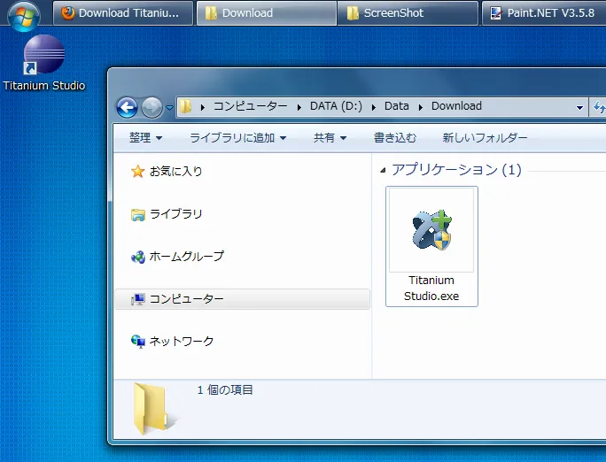
Task: Switch to Paint.NET V3.5.8 taskbar button
Action: pos(544,13)
